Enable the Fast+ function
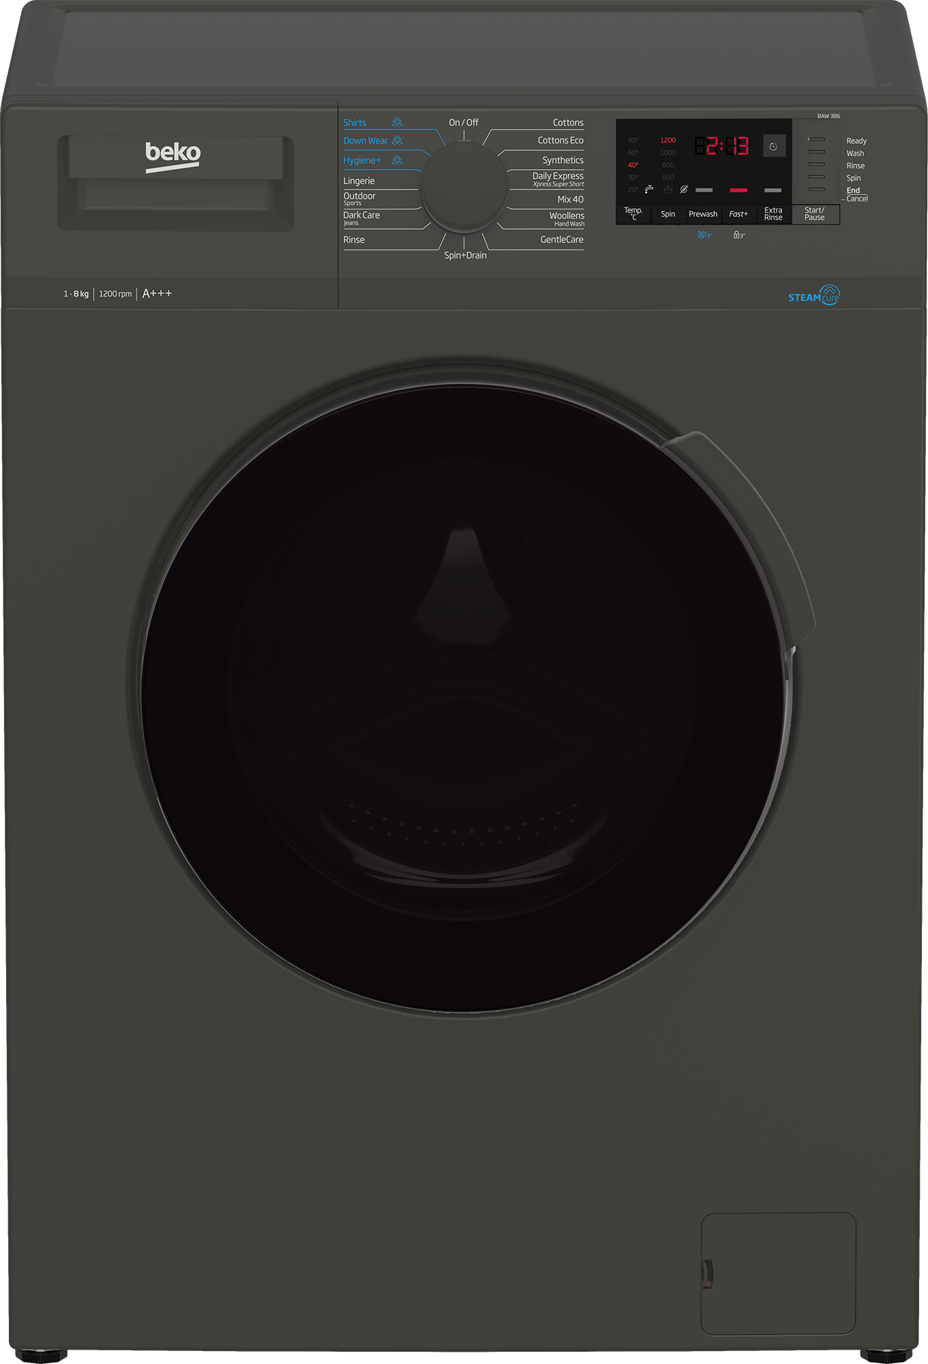This screenshot has height=1364, width=928. [x=738, y=214]
